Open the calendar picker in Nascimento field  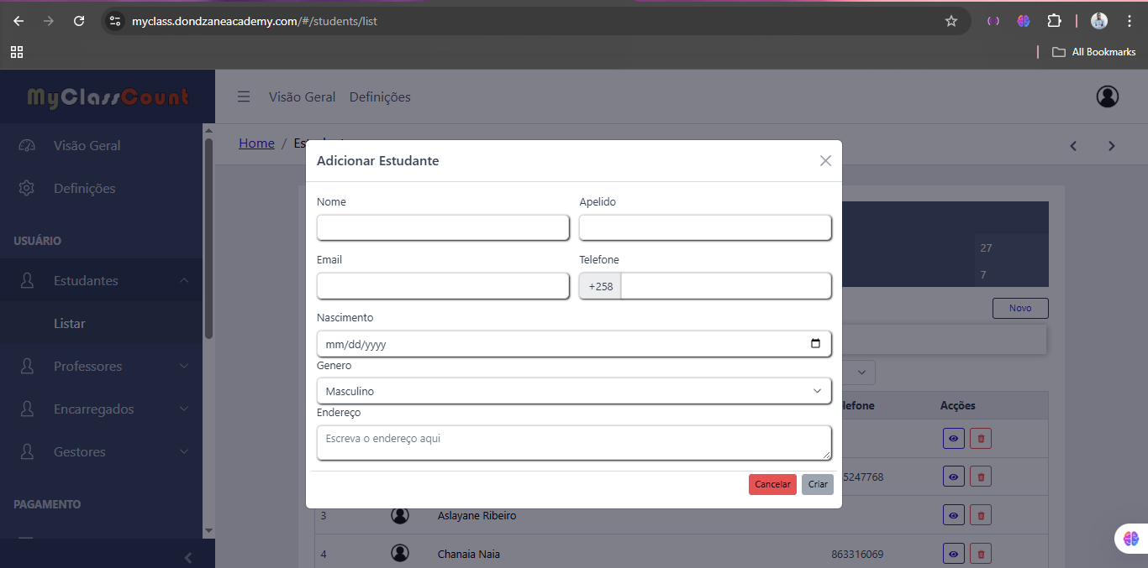click(x=814, y=344)
